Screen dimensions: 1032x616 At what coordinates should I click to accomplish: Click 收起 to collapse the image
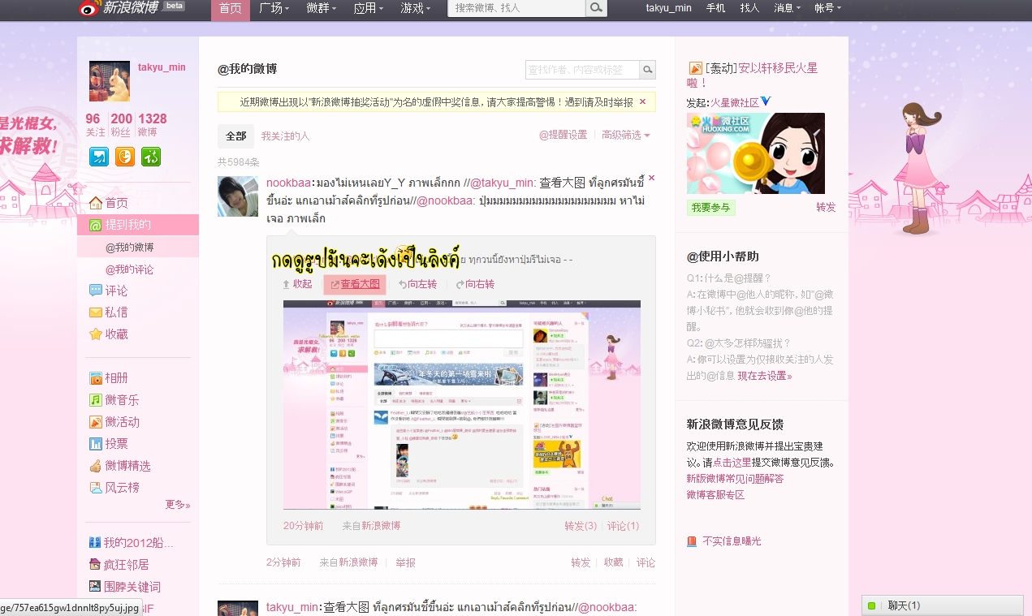[297, 284]
